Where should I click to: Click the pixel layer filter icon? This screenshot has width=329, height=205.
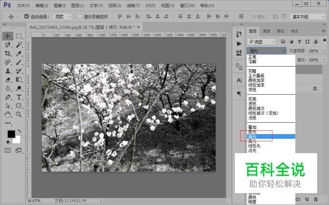click(x=283, y=41)
